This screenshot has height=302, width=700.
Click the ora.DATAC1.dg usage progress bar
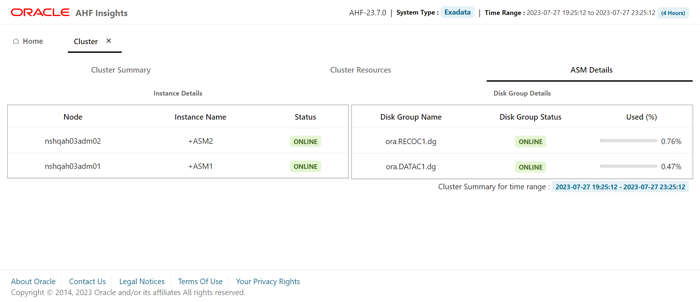tap(629, 166)
